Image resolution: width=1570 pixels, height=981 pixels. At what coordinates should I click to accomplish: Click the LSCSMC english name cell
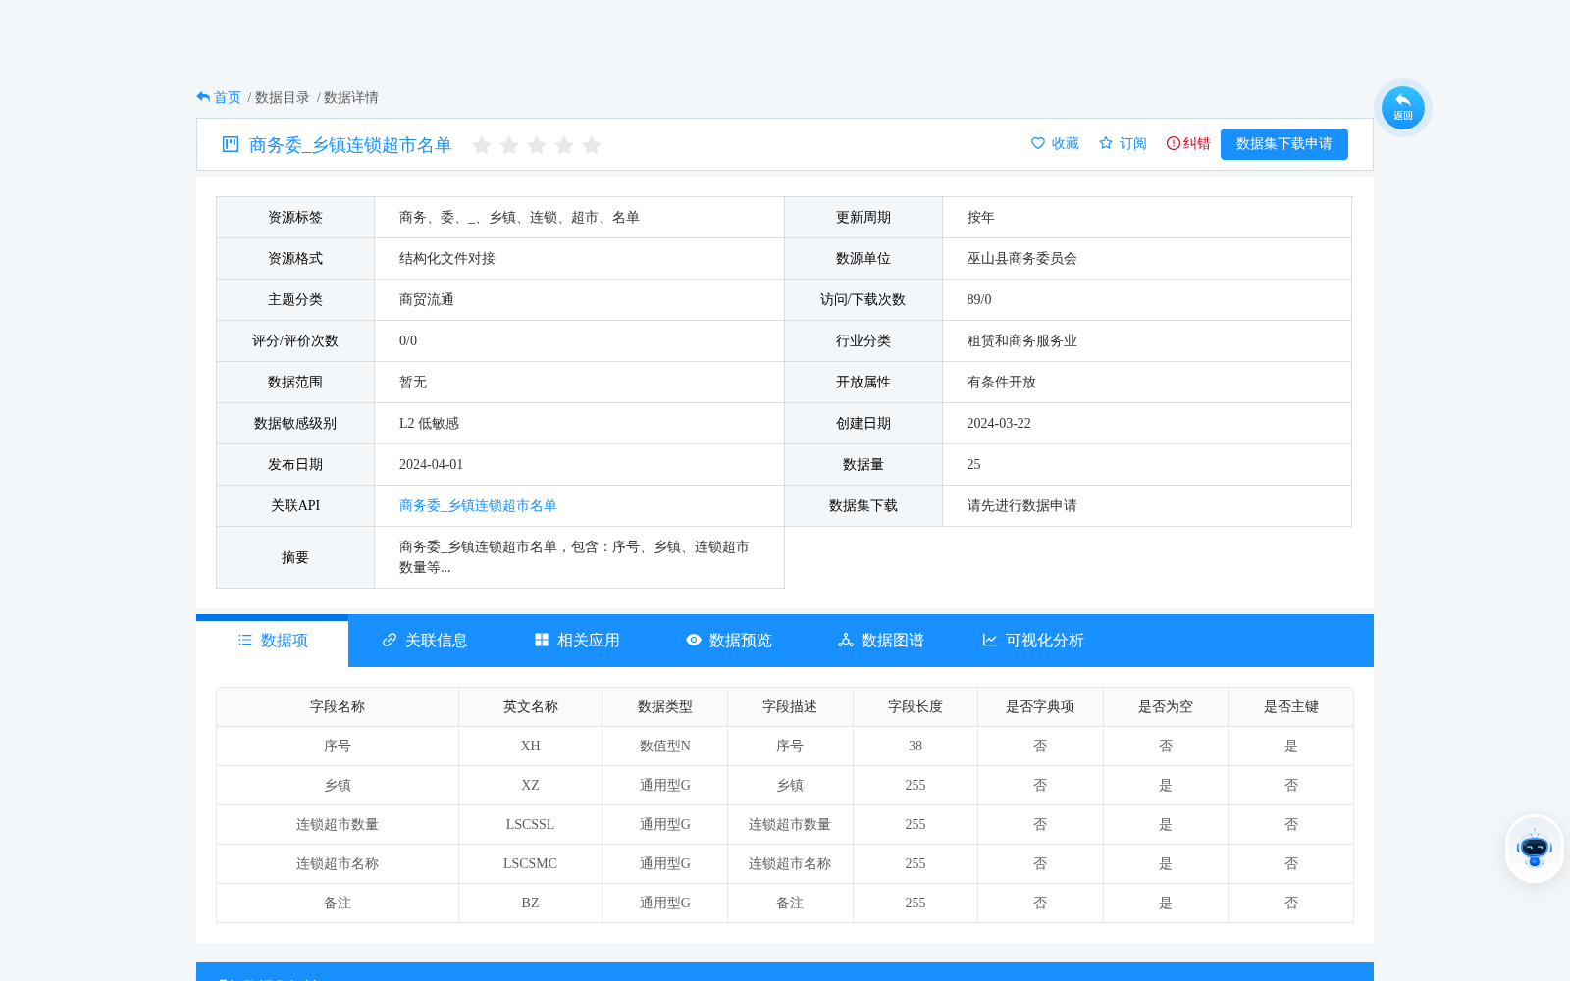[x=531, y=864]
